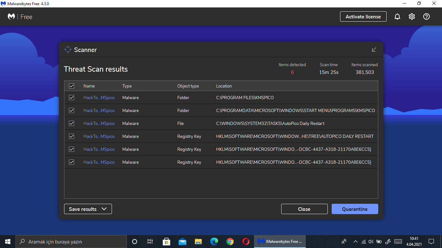Open the Save results dropdown
This screenshot has width=442, height=248.
coord(88,209)
